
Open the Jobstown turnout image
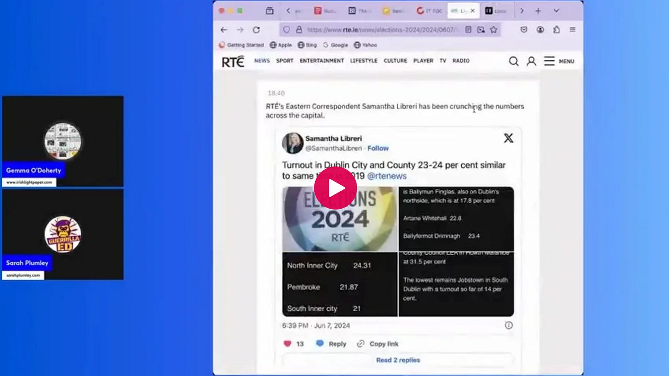click(456, 284)
